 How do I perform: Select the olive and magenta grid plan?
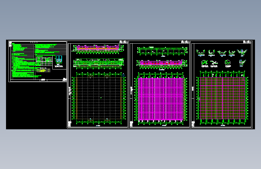(x=222, y=98)
